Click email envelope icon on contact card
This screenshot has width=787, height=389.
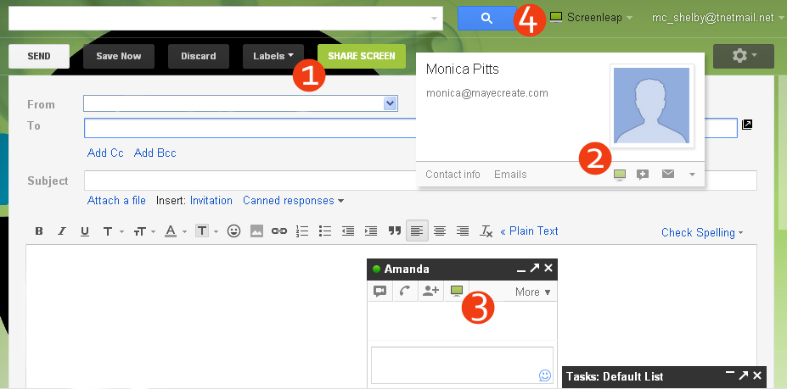[x=667, y=174]
